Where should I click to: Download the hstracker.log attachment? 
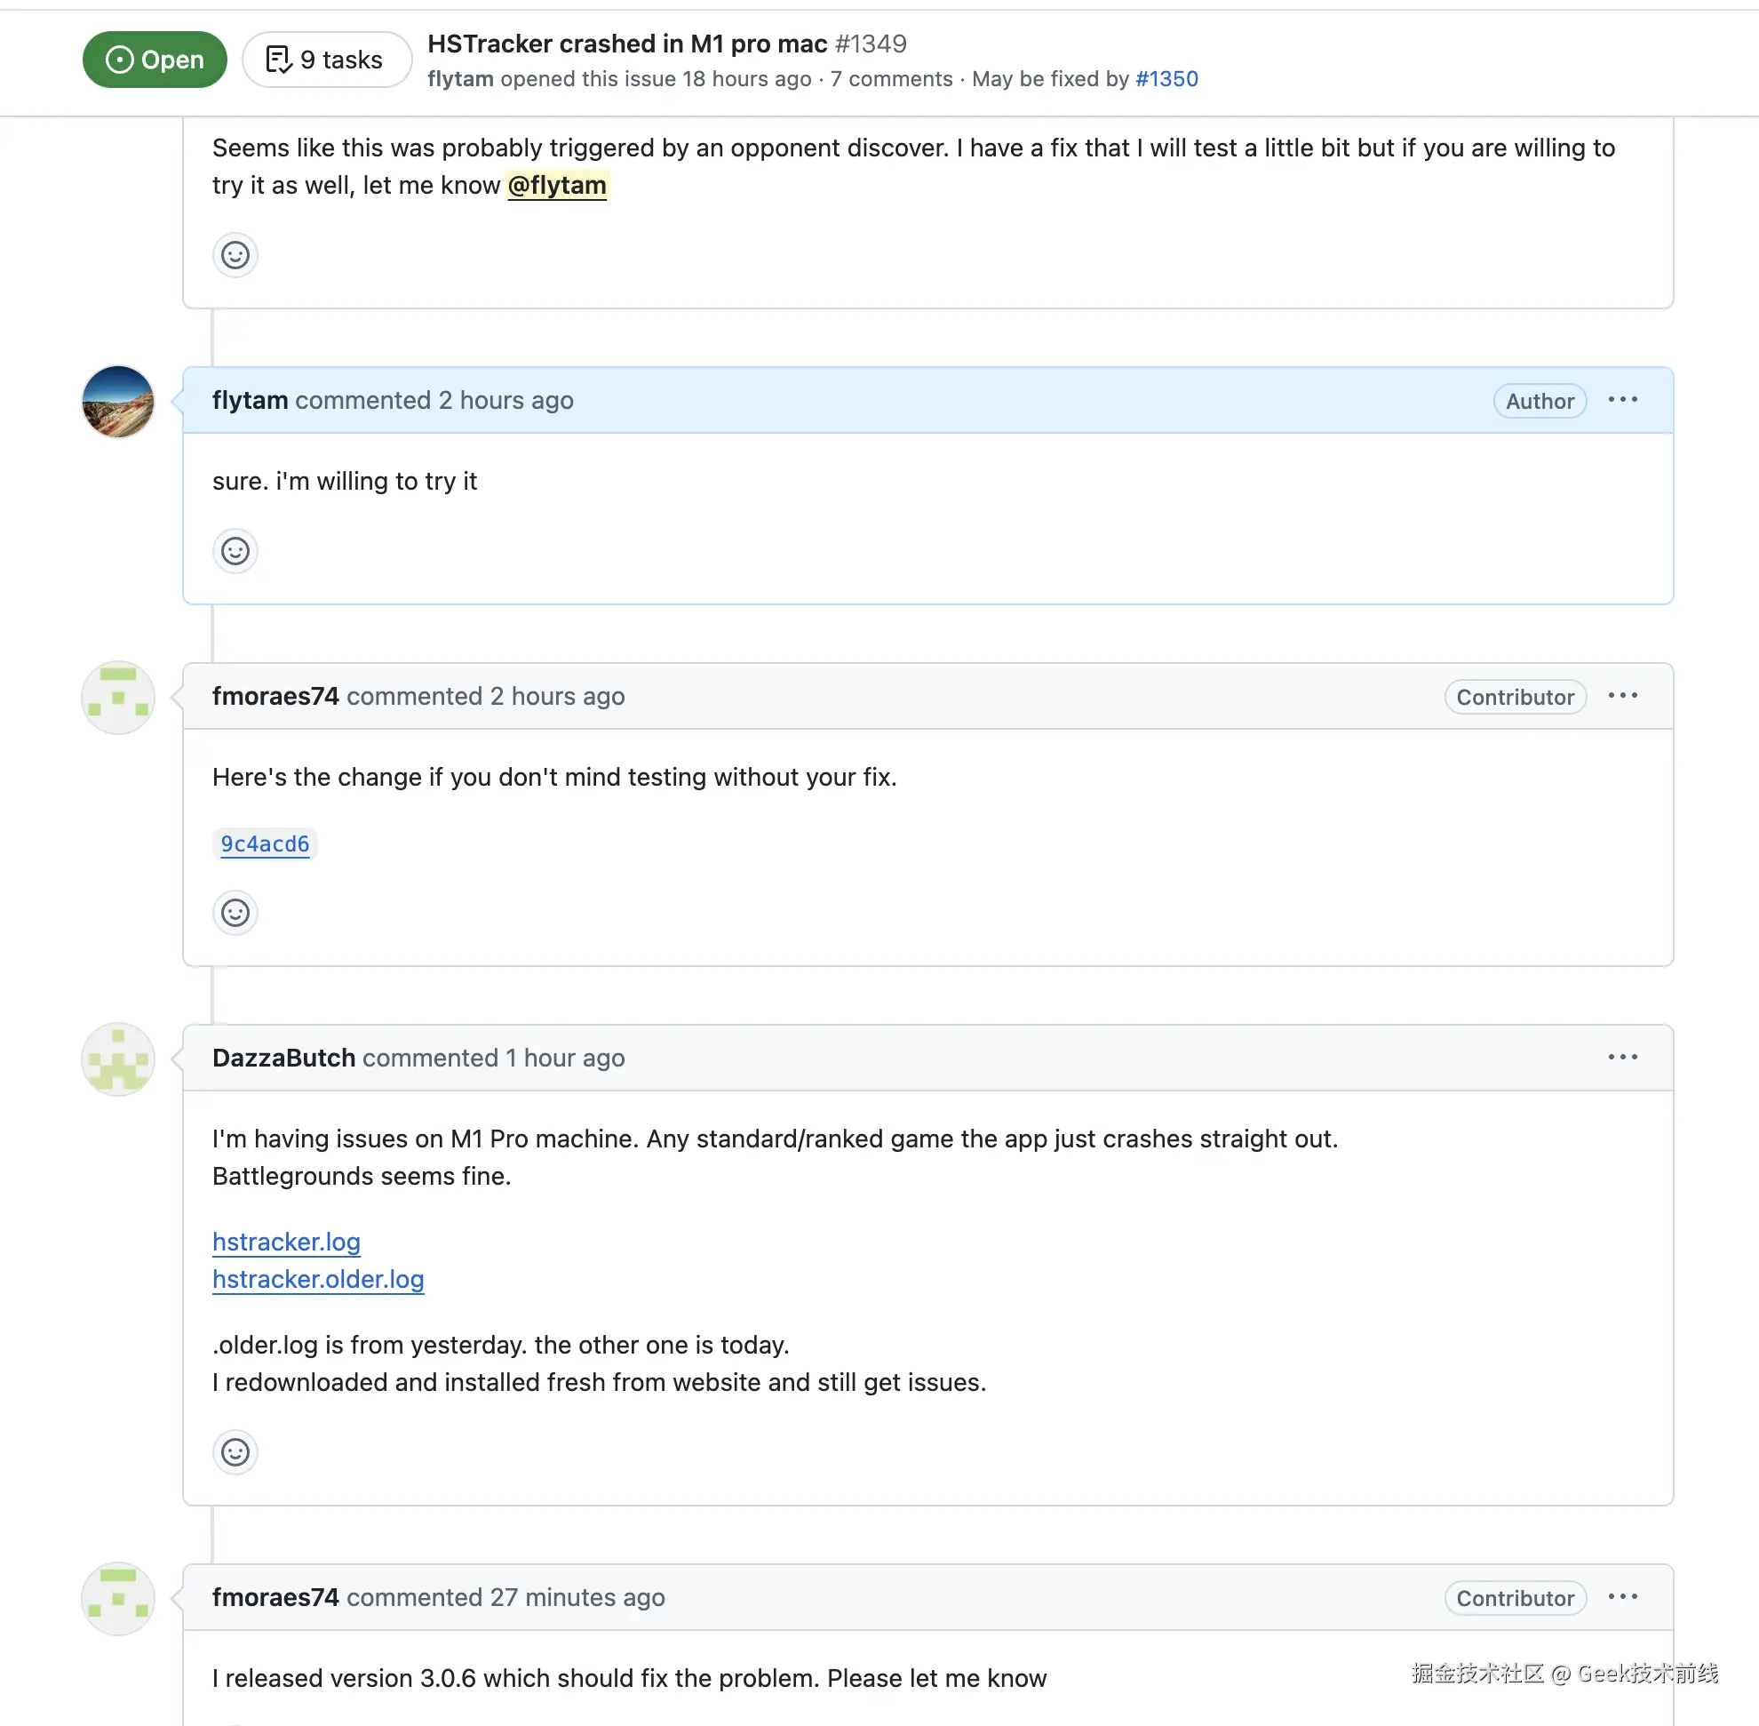click(285, 1242)
